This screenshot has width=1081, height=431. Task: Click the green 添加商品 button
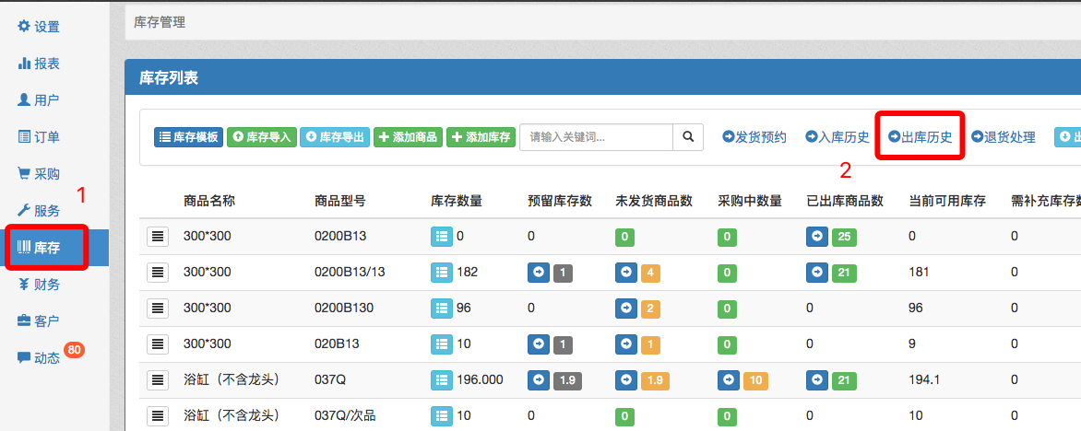coord(409,137)
